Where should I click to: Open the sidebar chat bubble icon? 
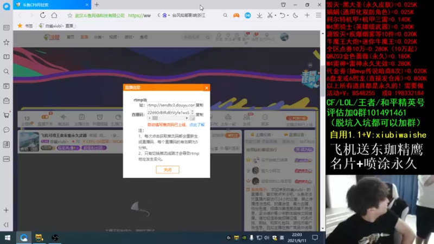click(6, 130)
